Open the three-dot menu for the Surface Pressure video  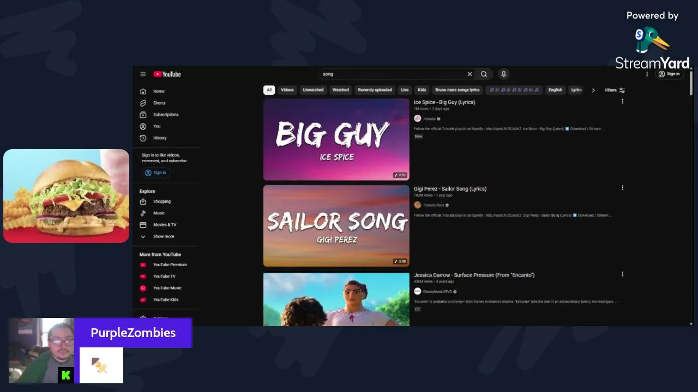622,274
